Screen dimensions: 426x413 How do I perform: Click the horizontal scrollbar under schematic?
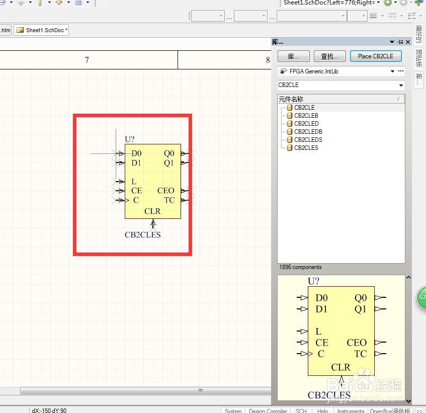[146, 390]
